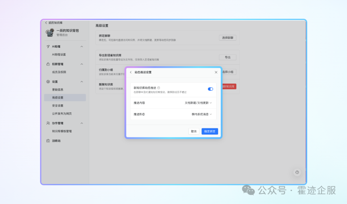Viewport: 347px width, 204px height.
Task: Toggle the 群知识库动态推送 switch
Action: click(210, 89)
